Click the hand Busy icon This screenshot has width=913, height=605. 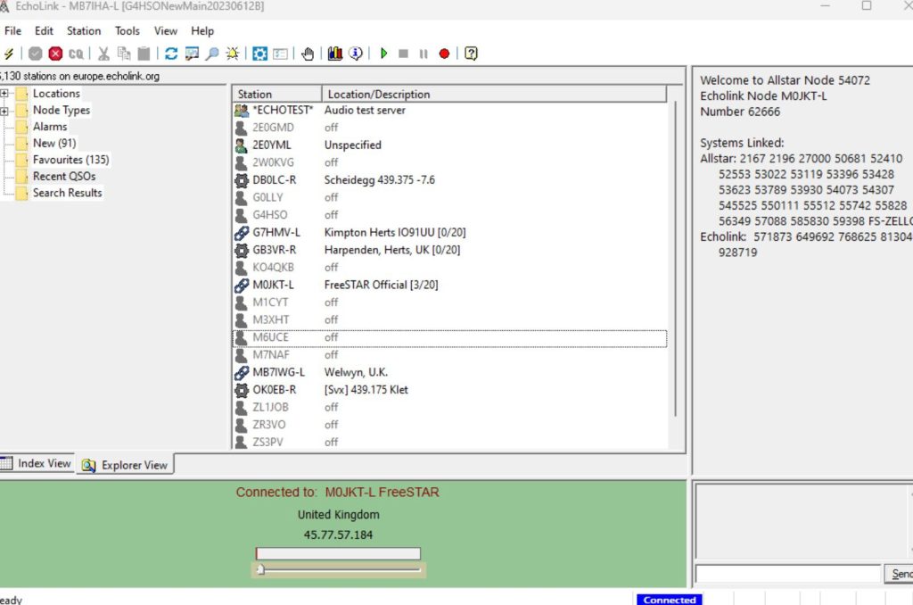coord(308,54)
